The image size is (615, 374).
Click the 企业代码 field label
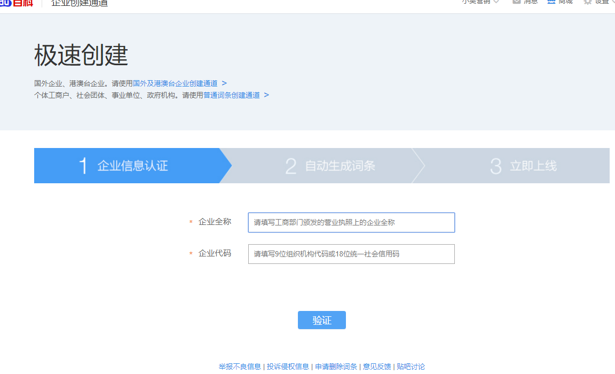tap(215, 253)
